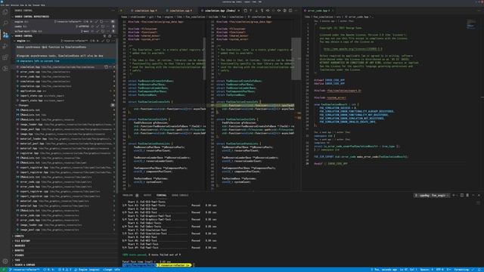
Task: Open the Explorer view in the activity bar
Action: [5, 12]
